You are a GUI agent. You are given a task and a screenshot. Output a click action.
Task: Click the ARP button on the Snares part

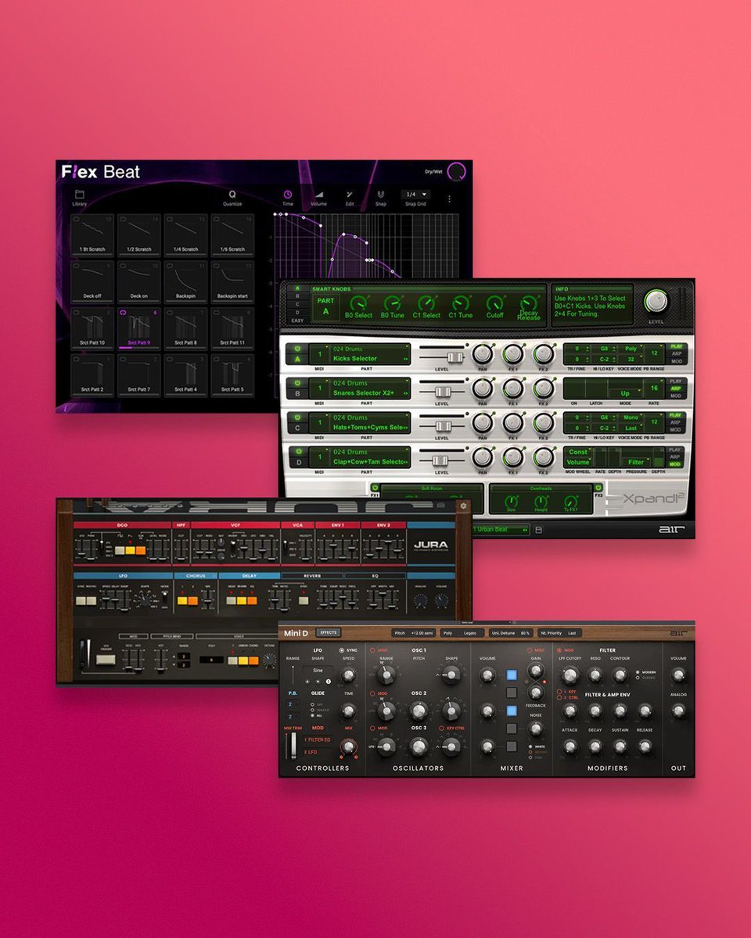(675, 388)
